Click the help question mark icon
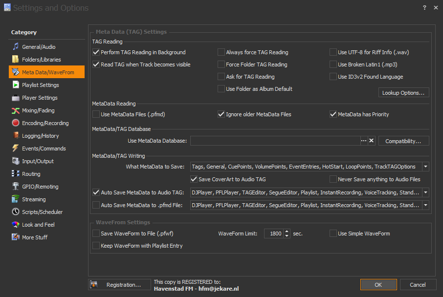This screenshot has width=443, height=297. (x=424, y=8)
